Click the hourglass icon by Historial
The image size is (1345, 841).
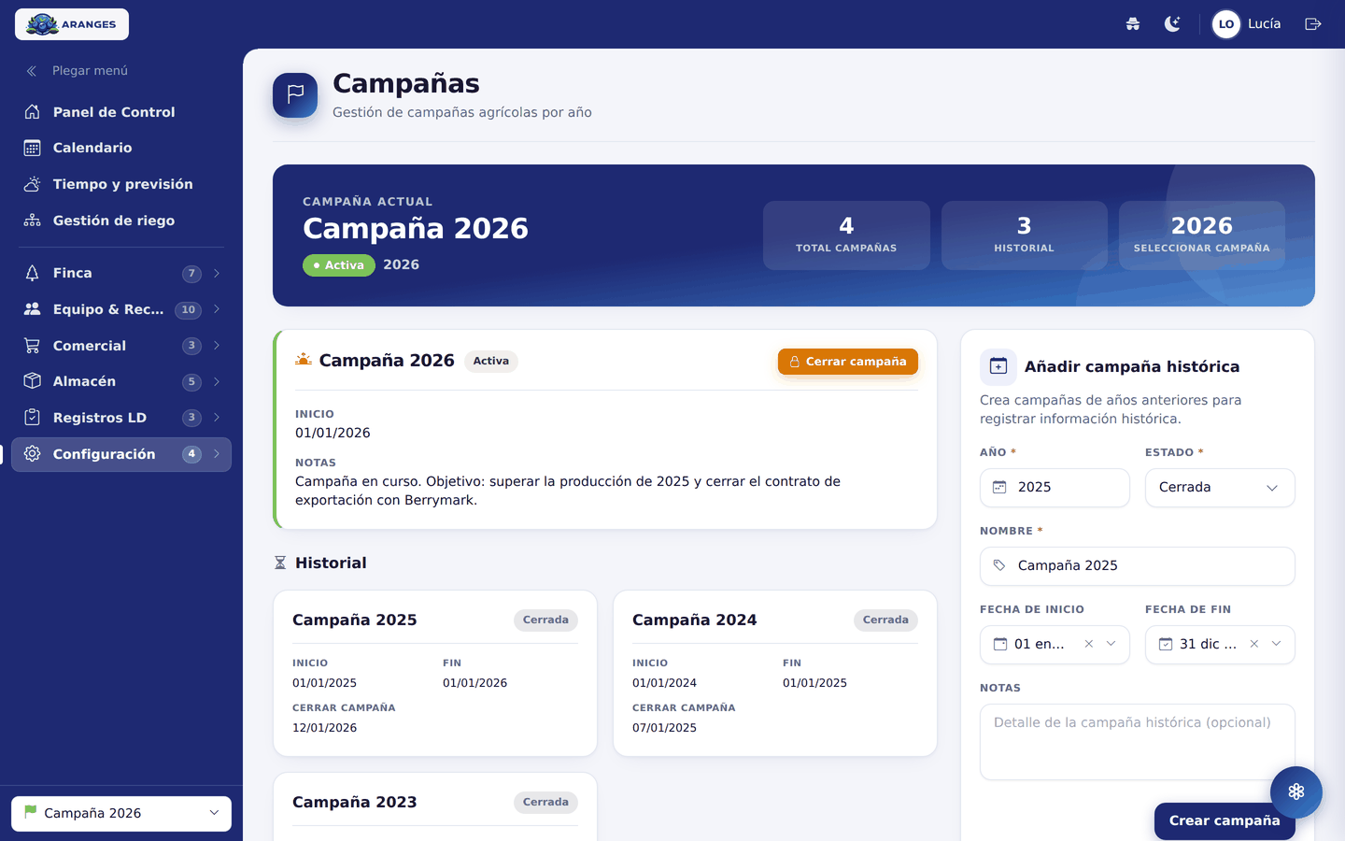(x=280, y=563)
